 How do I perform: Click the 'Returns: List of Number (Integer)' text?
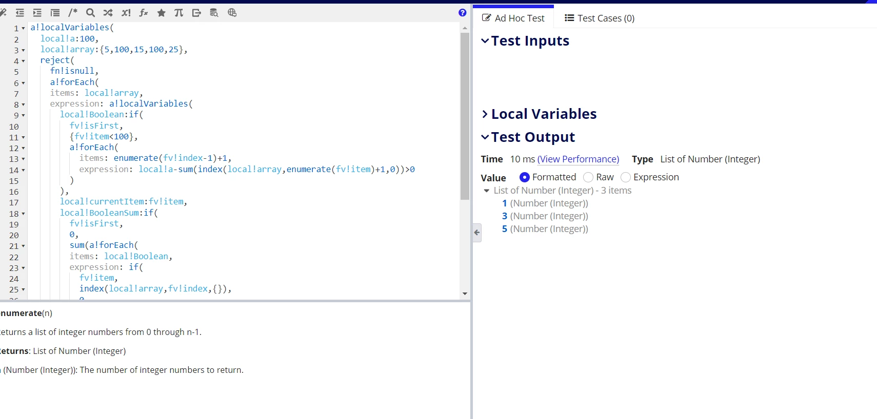[x=63, y=351]
